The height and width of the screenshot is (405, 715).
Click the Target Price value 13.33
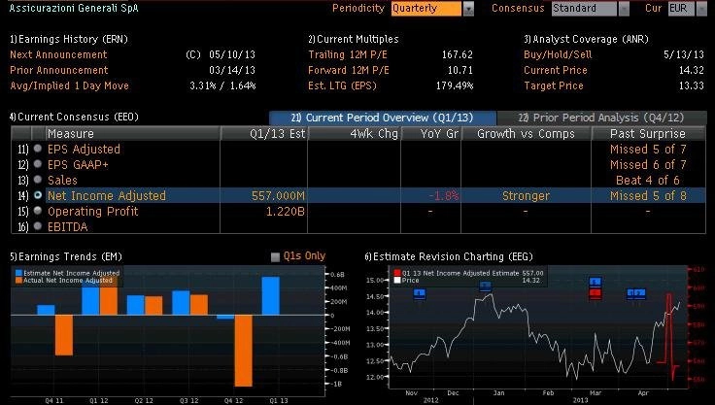point(692,85)
